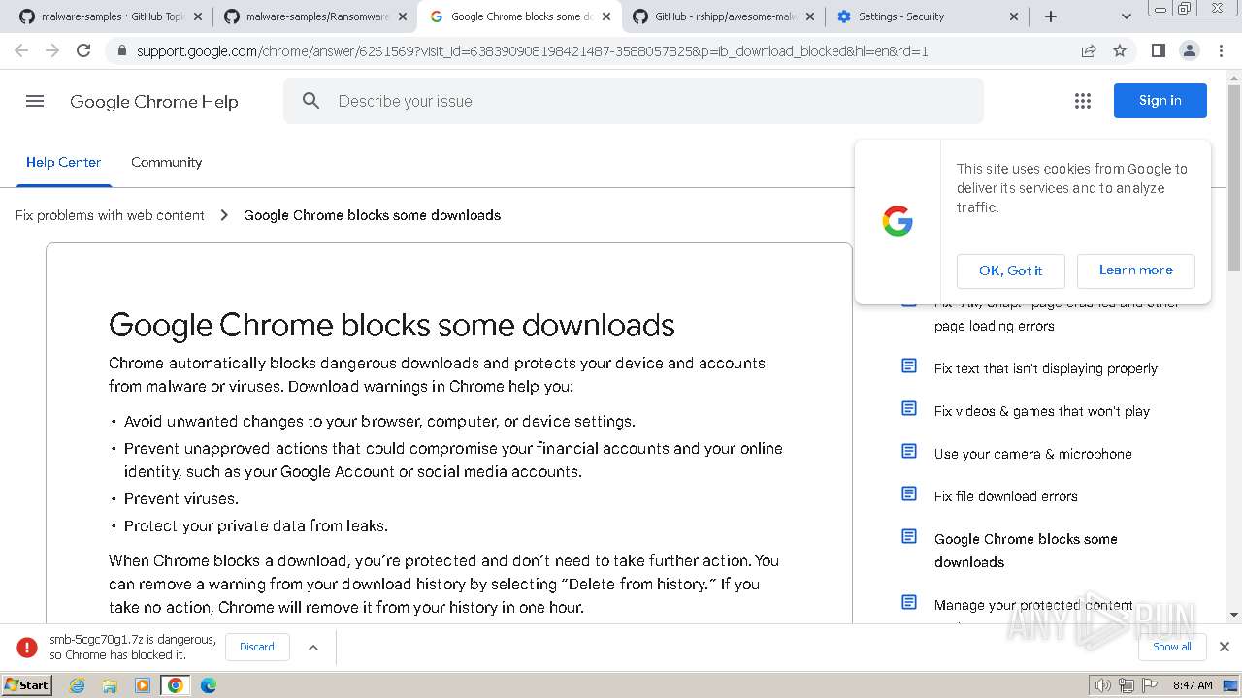The width and height of the screenshot is (1242, 698).
Task: Close the downloads bar
Action: tap(1225, 647)
